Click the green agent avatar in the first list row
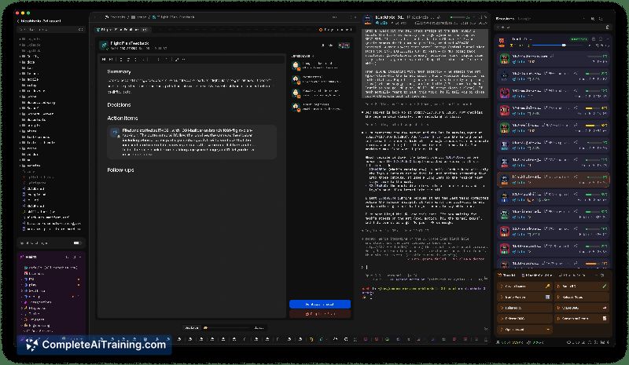Image resolution: width=629 pixels, height=365 pixels. click(504, 59)
